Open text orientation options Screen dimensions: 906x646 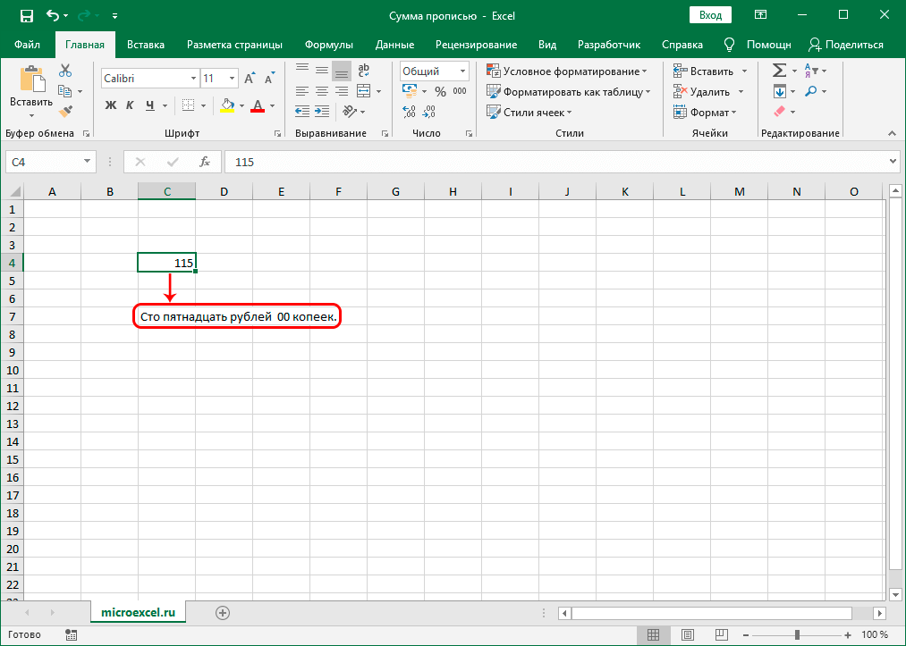click(349, 112)
